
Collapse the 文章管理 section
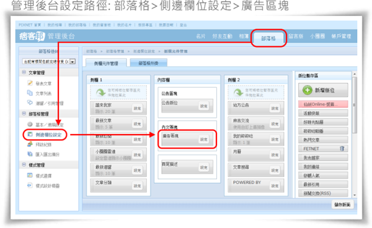point(24,72)
